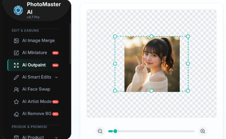
Task: Zoom in with the plus magnifier icon
Action: pos(203,131)
